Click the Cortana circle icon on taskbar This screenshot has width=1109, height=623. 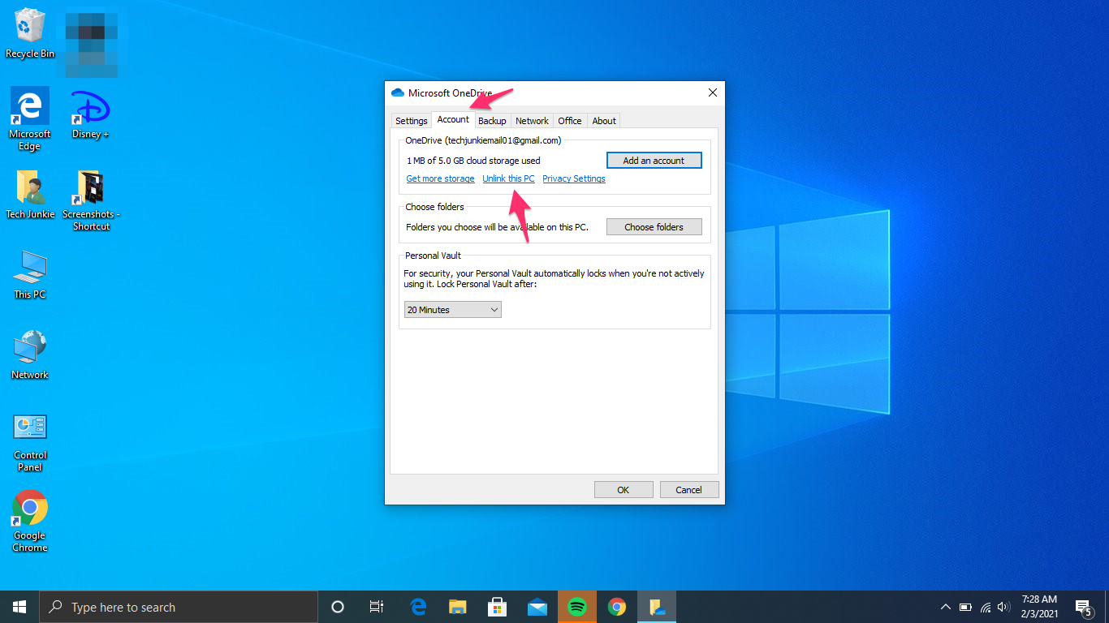(x=338, y=607)
